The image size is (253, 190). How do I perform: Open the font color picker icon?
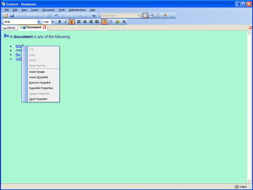tap(118, 22)
